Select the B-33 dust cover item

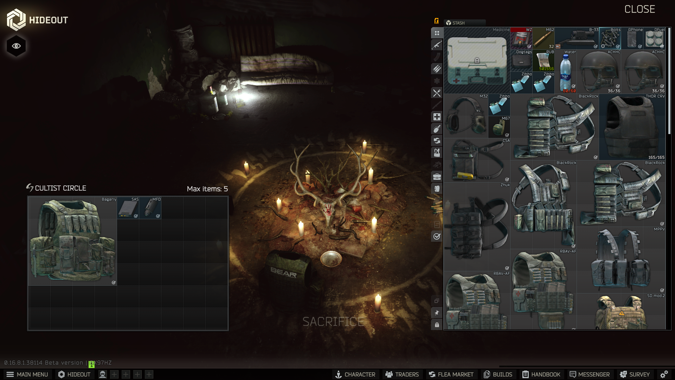[x=577, y=38]
